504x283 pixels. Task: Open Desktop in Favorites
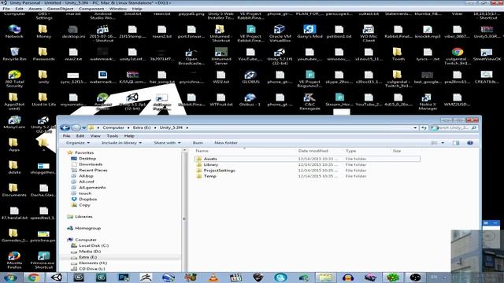[x=87, y=159]
